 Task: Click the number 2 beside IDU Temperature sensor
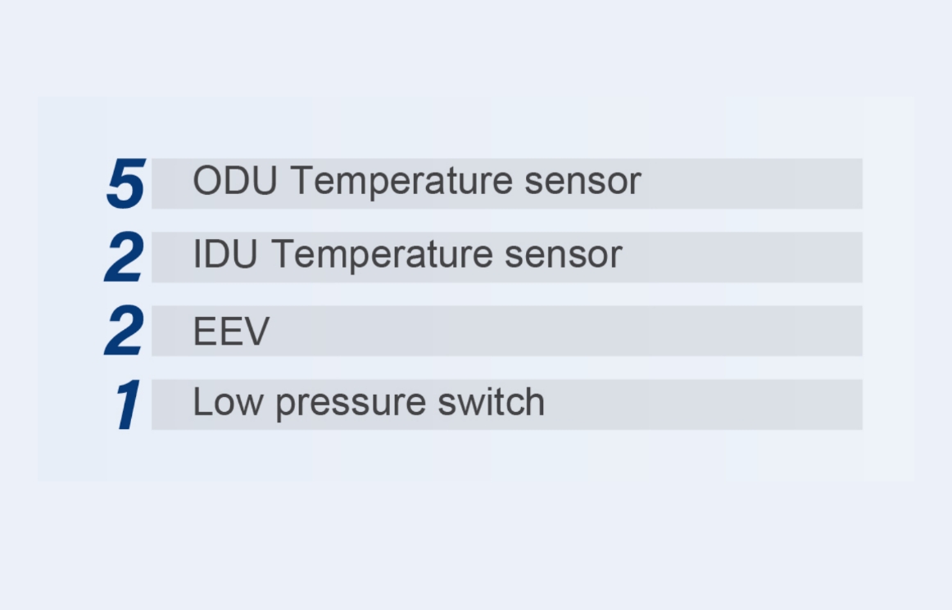pos(125,256)
